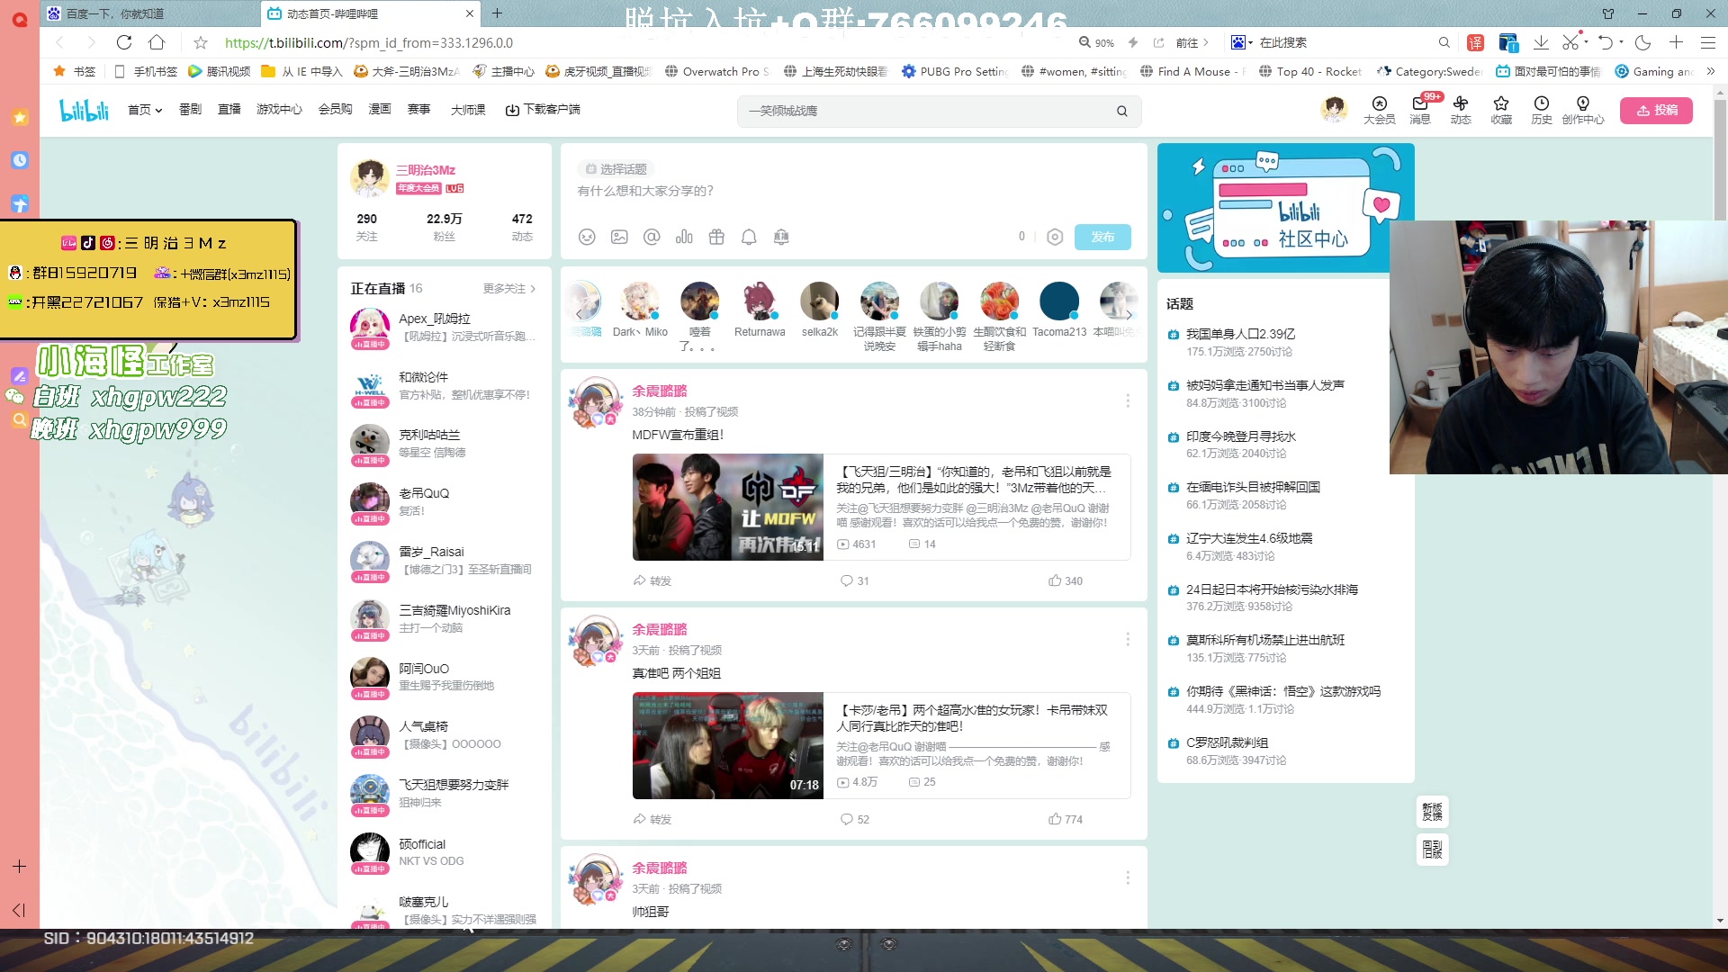Open the 社区中心 banner
The height and width of the screenshot is (972, 1728).
(x=1284, y=208)
